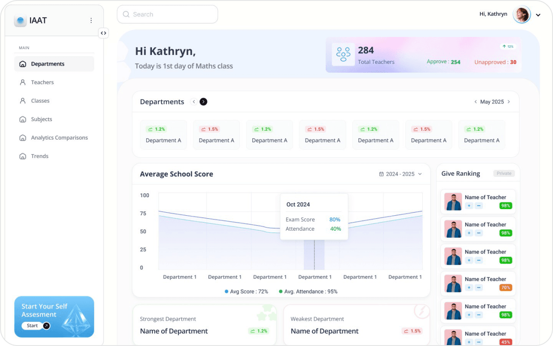Go to next departments with black arrow
Image resolution: width=553 pixels, height=346 pixels.
tap(203, 102)
